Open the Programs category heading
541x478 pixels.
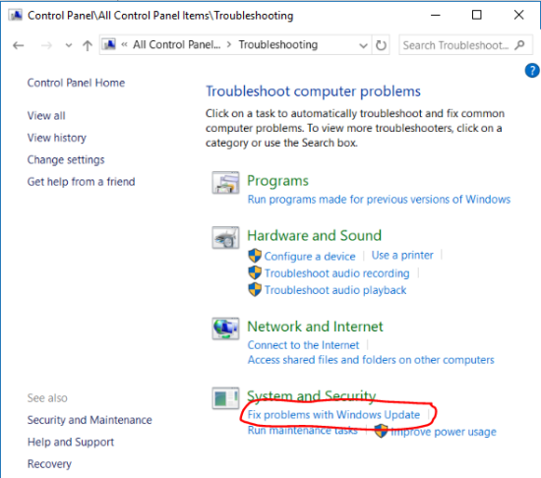tap(277, 181)
